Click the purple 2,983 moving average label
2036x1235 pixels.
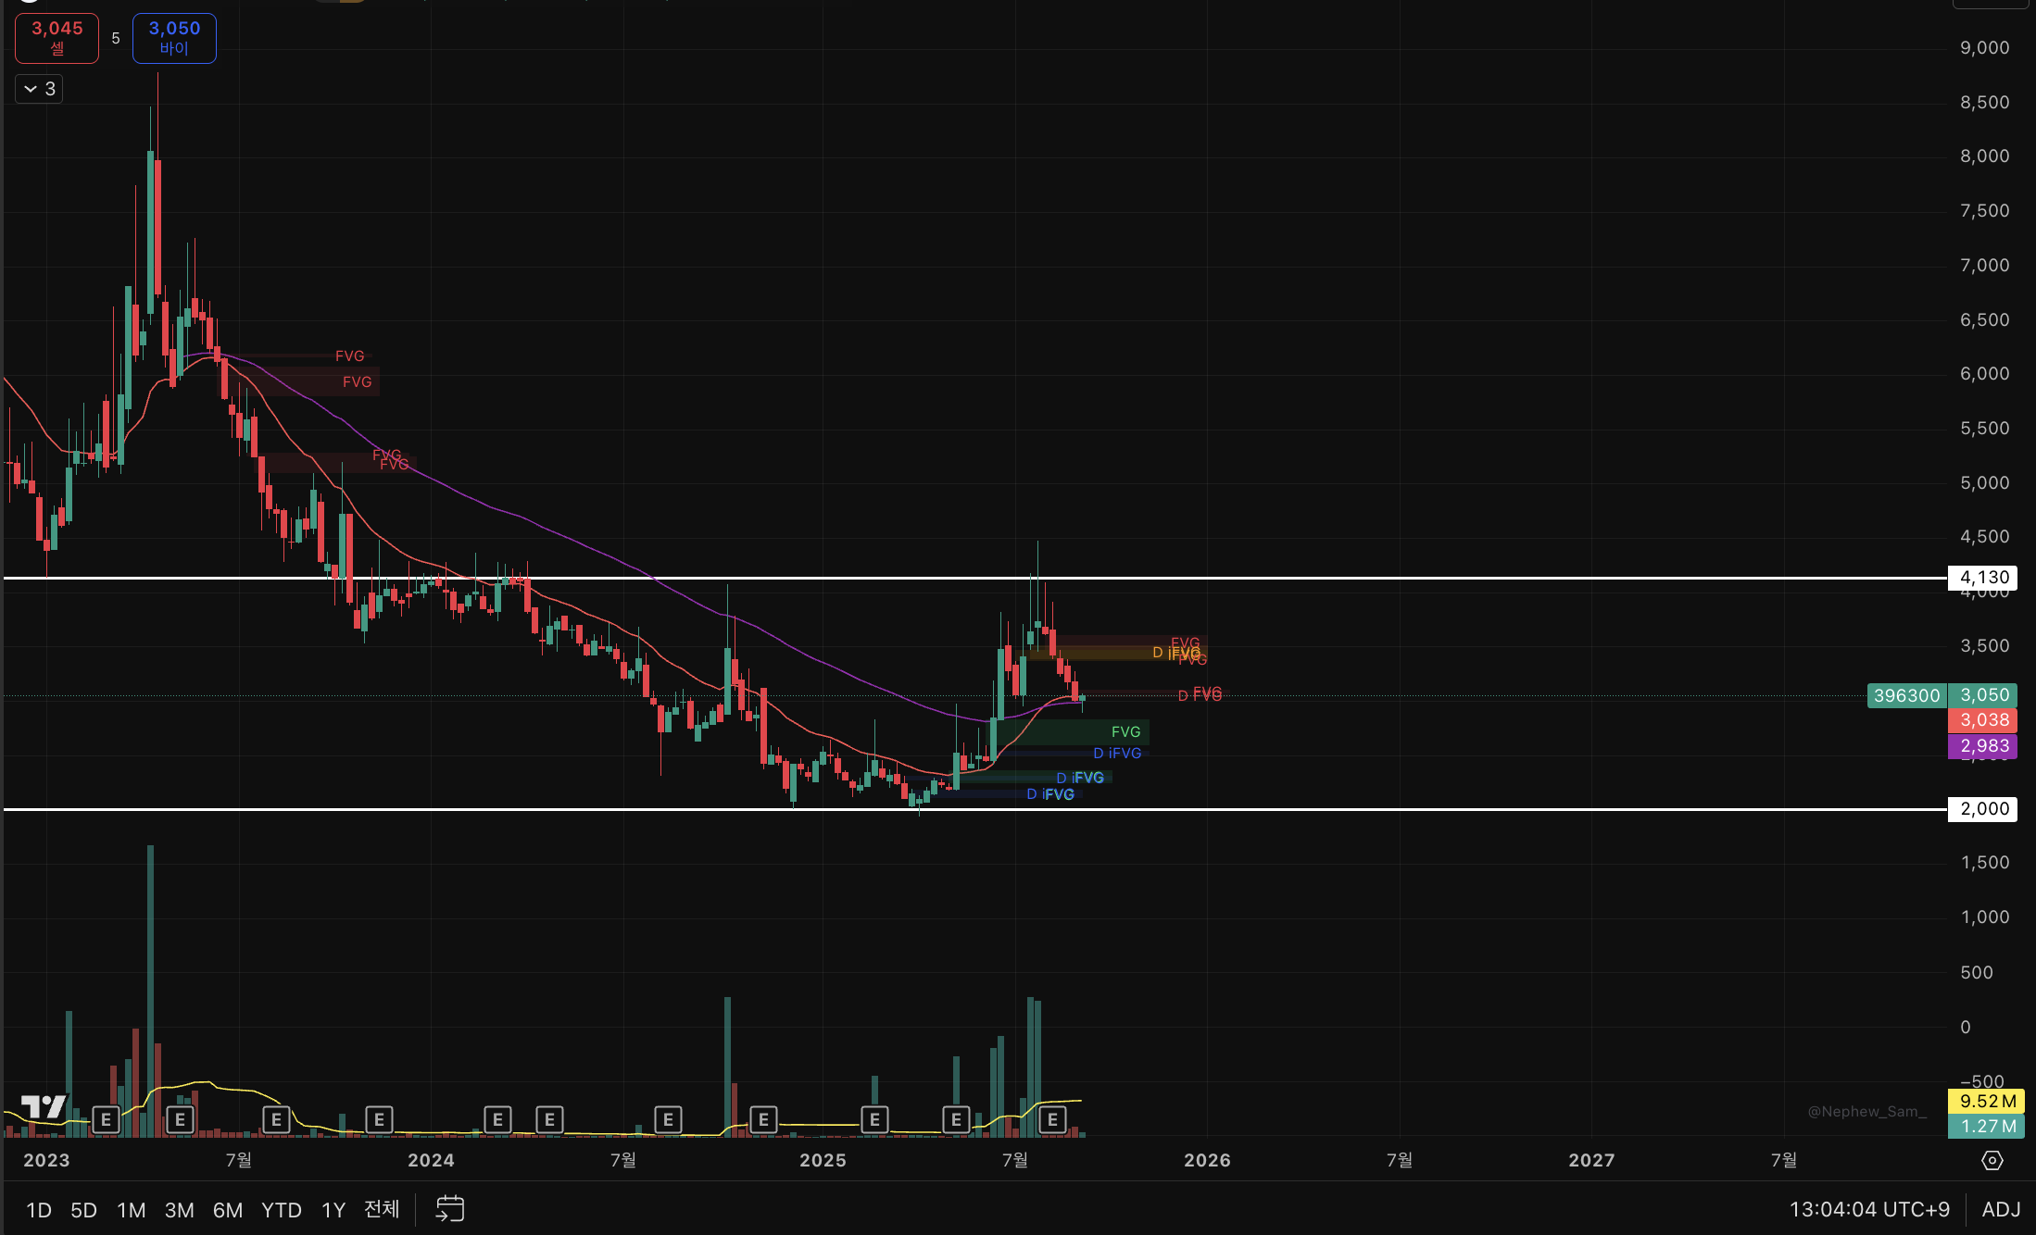click(1983, 746)
